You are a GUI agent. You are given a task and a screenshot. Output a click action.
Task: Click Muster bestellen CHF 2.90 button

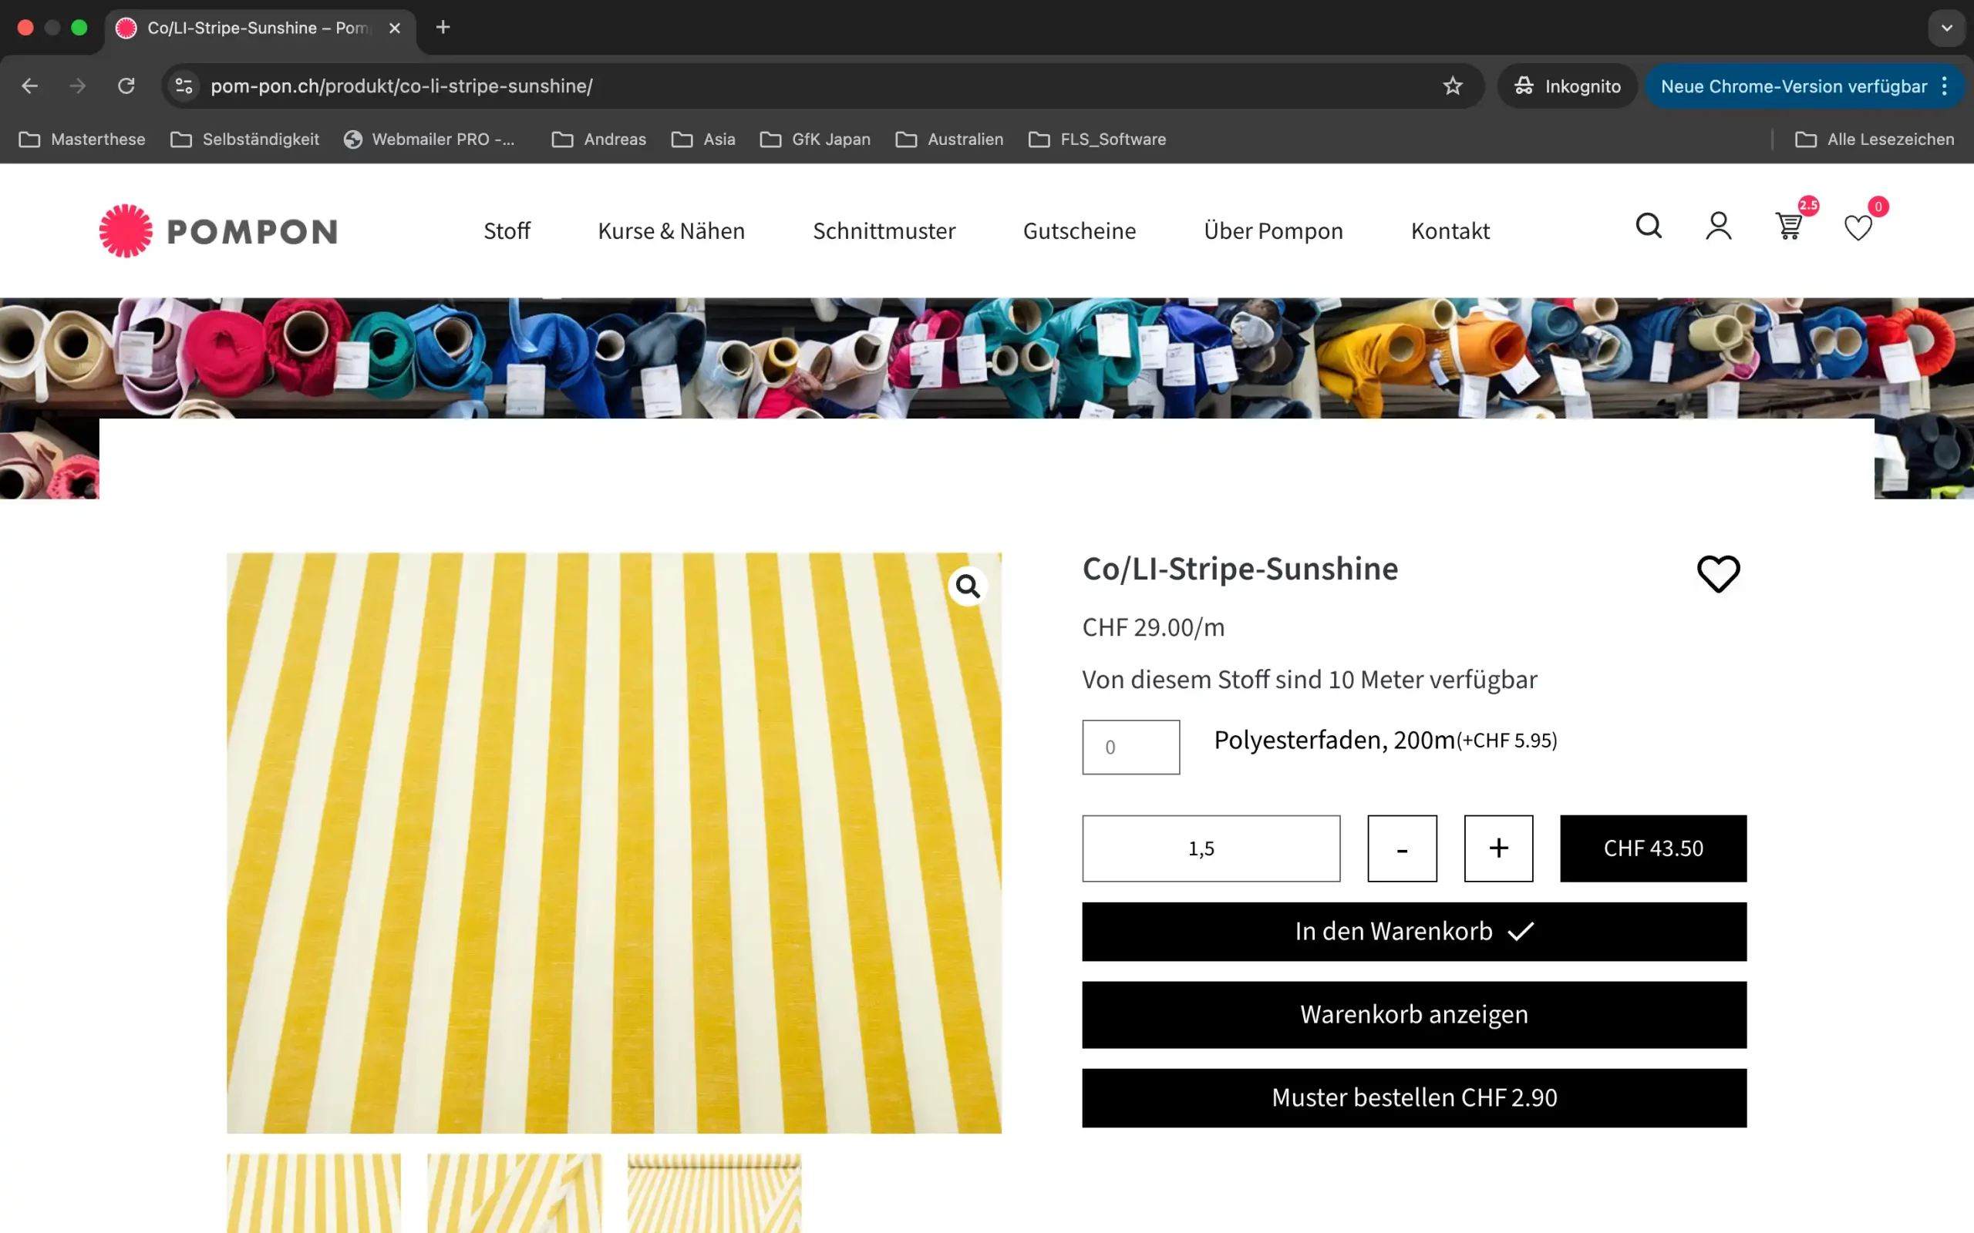(1413, 1097)
